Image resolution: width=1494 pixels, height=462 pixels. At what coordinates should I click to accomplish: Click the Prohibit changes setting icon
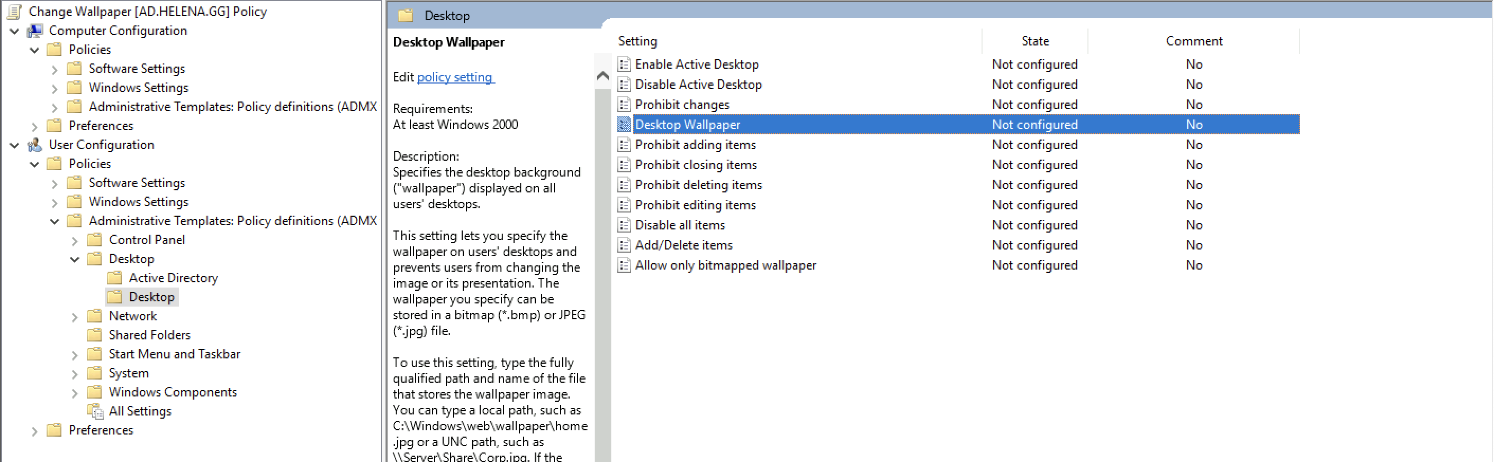(x=624, y=105)
